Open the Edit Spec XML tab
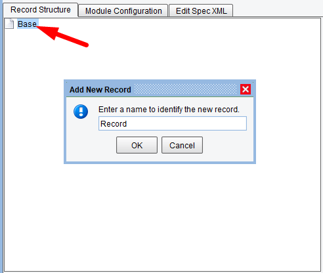Viewport: 323px width, 273px height. click(x=201, y=10)
